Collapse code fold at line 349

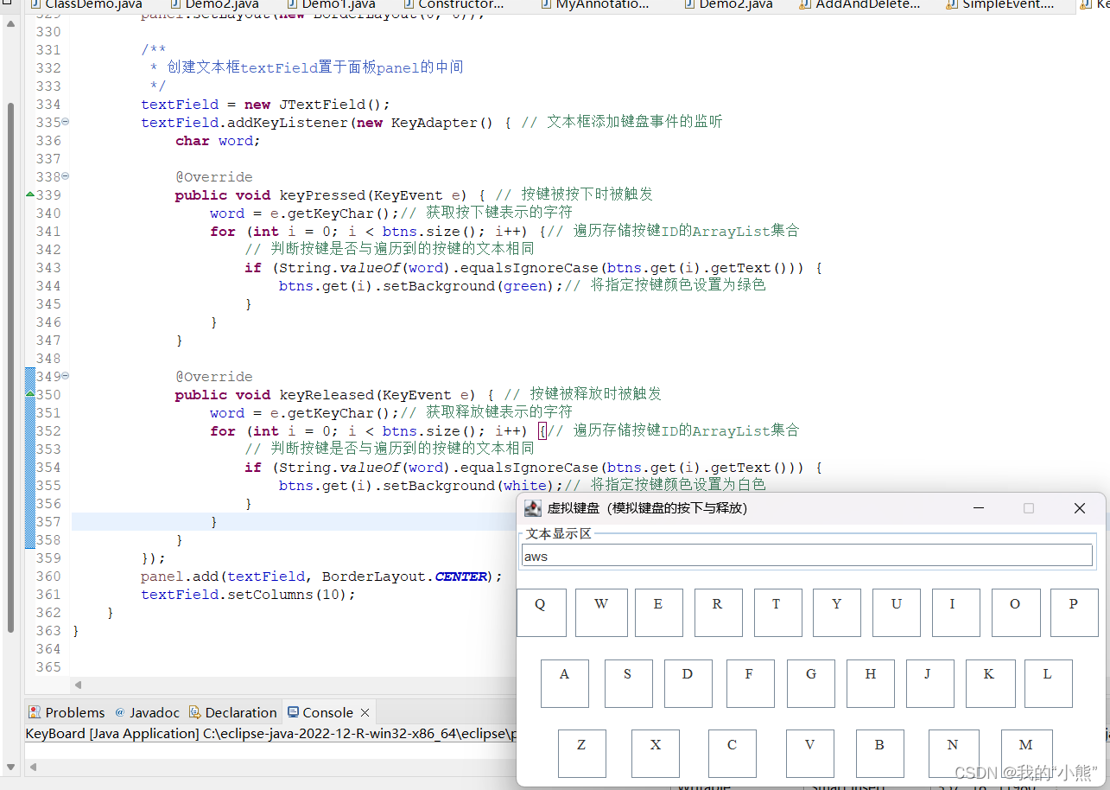point(66,376)
